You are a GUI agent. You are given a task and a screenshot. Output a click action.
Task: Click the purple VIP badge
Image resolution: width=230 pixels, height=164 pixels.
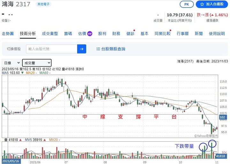(90, 33)
